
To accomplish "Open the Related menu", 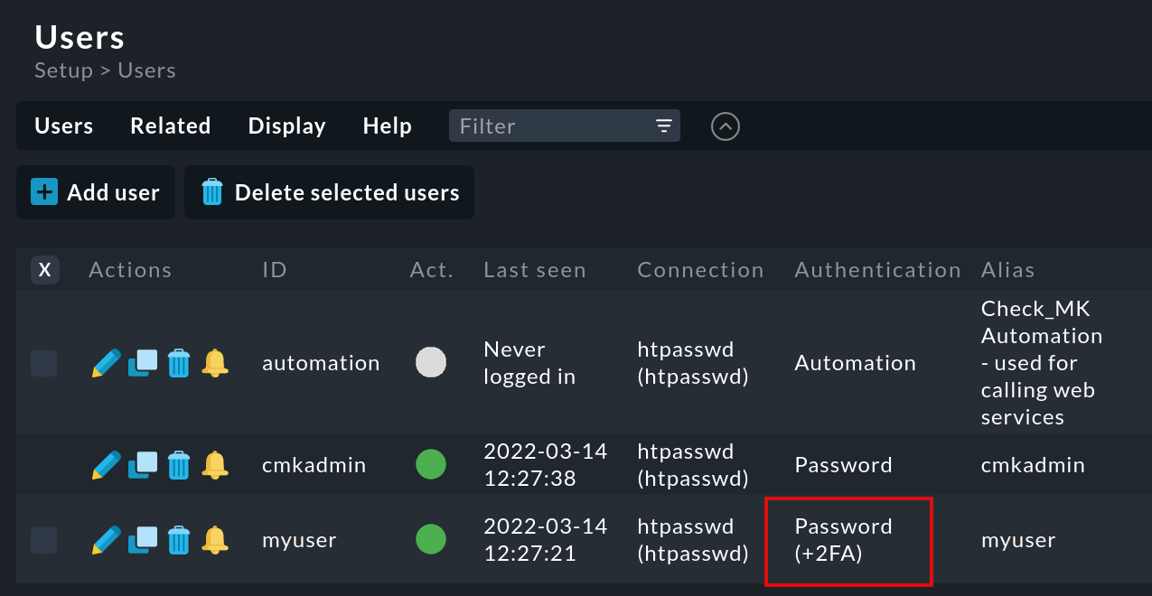I will (x=170, y=126).
